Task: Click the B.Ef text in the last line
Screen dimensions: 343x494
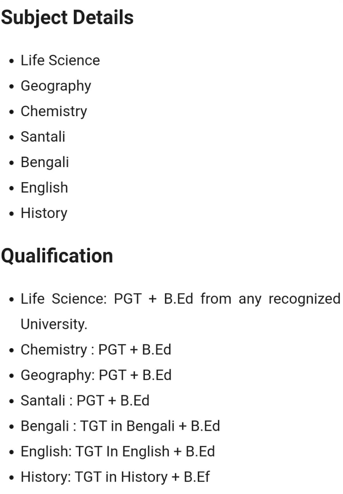Action: pos(197,477)
